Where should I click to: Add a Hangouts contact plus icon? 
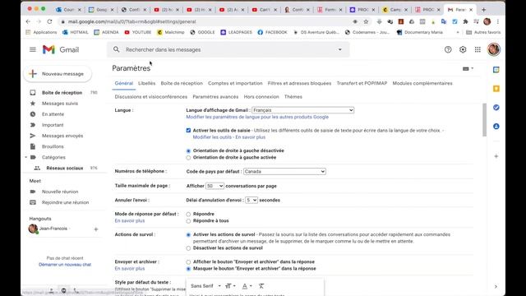click(96, 229)
